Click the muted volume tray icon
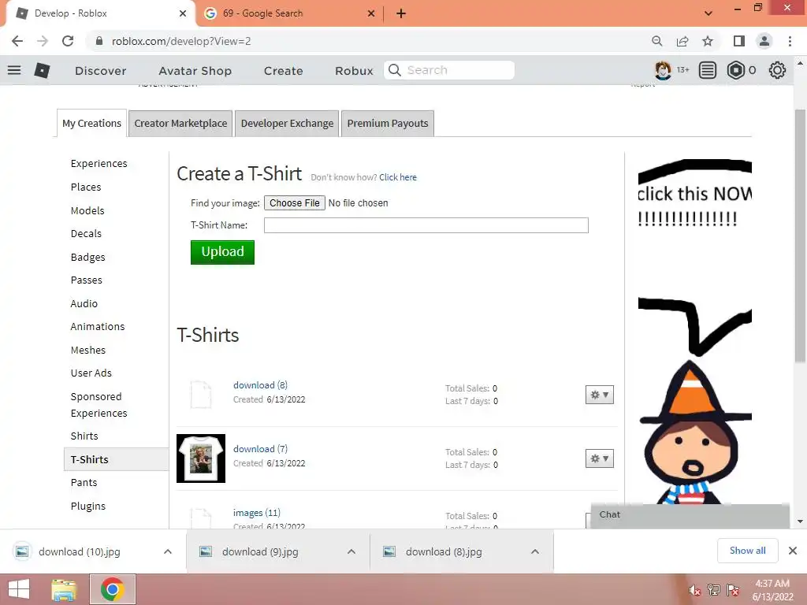807x605 pixels. (x=694, y=591)
